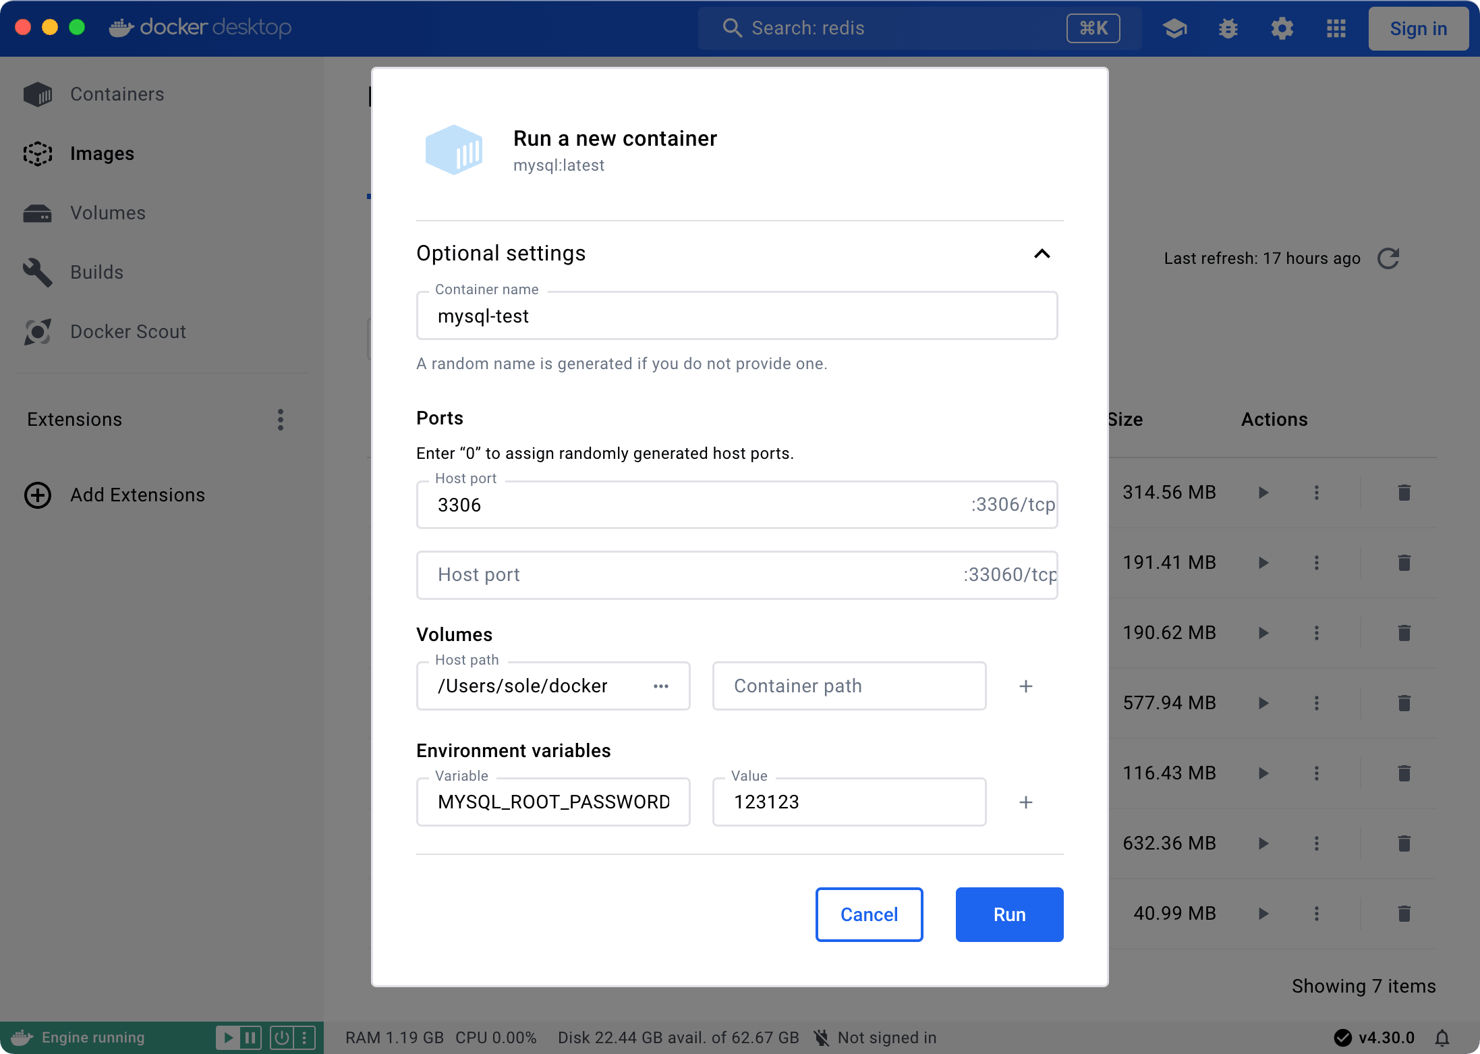Delete the 314.56 MB image
1480x1054 pixels.
coord(1404,493)
